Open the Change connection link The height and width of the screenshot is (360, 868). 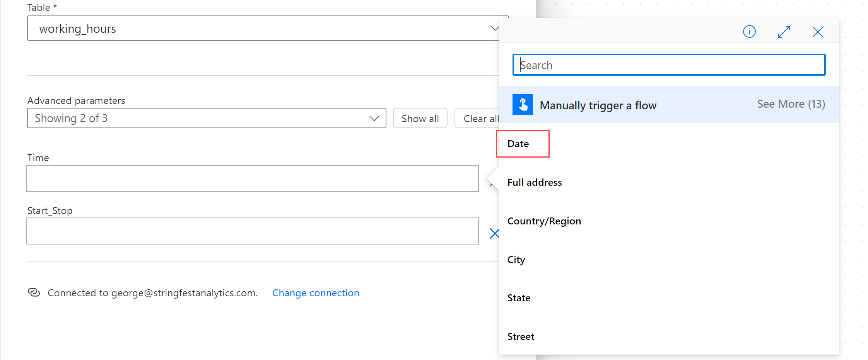[x=316, y=293]
